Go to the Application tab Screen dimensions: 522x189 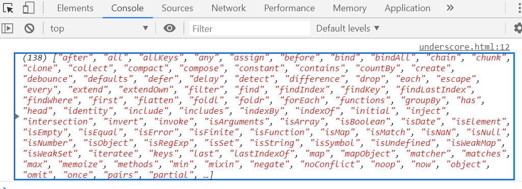pyautogui.click(x=407, y=8)
